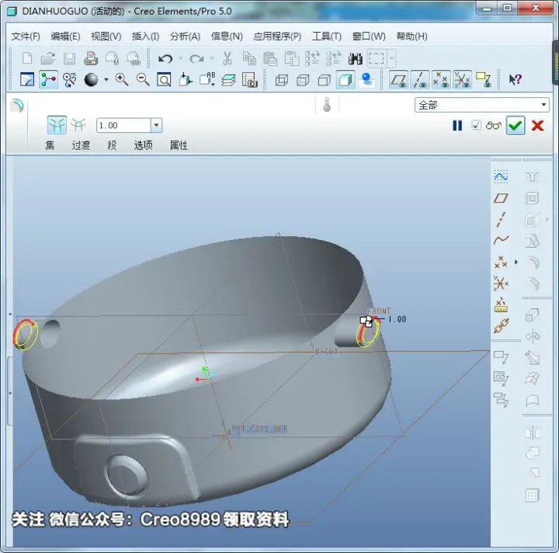Click the Datum Plane tool in sidebar
Screen dimensions: 559x553
[501, 198]
